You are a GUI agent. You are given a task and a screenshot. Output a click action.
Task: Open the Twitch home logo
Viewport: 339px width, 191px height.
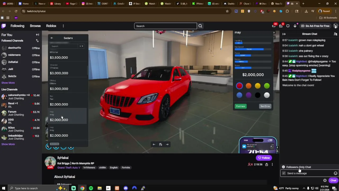coord(4,26)
